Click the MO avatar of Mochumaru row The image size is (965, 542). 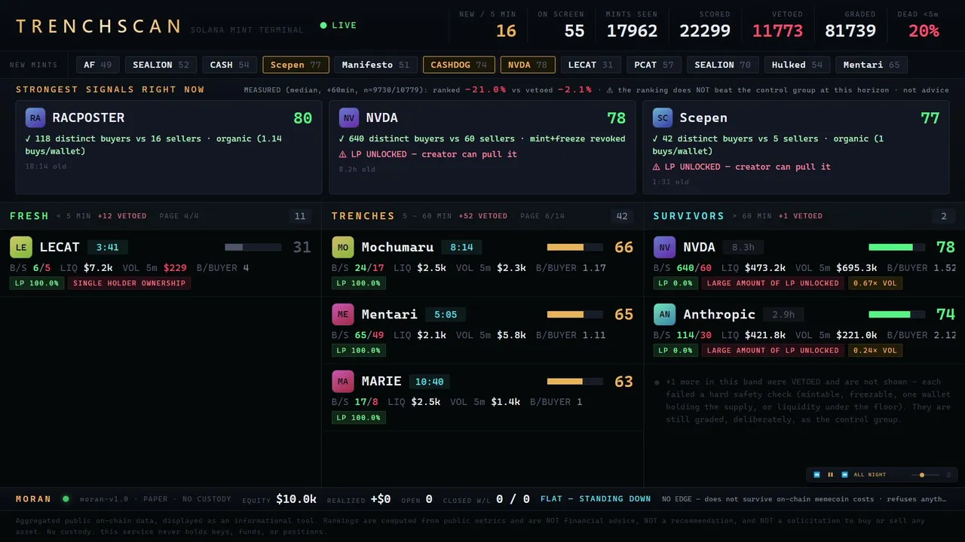[x=343, y=247]
